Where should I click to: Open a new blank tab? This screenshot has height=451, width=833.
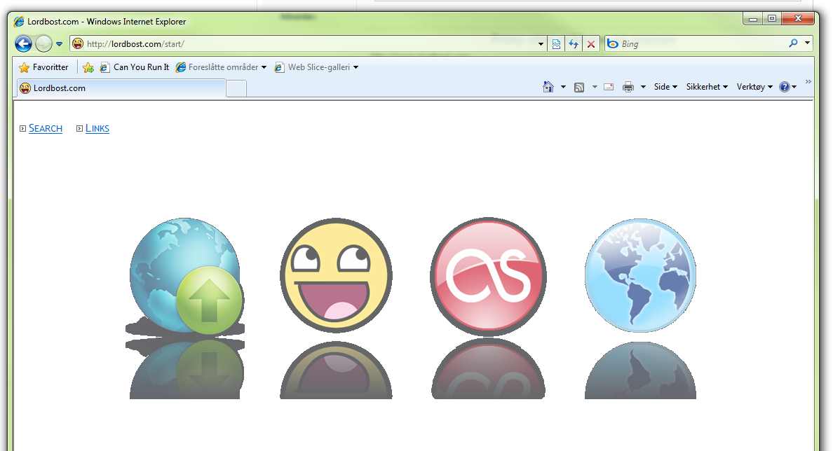[236, 89]
